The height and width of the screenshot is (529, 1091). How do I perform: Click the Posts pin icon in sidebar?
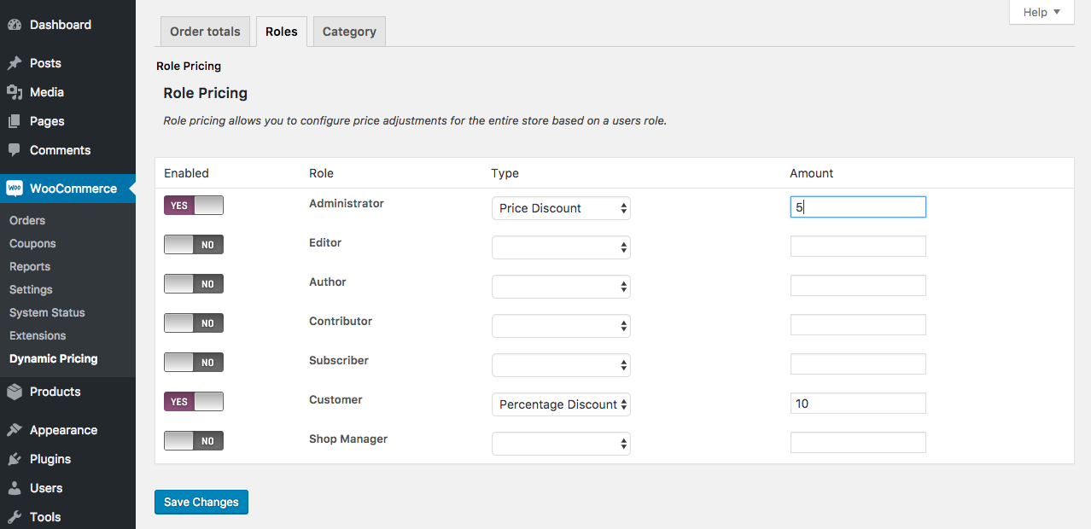[x=15, y=62]
